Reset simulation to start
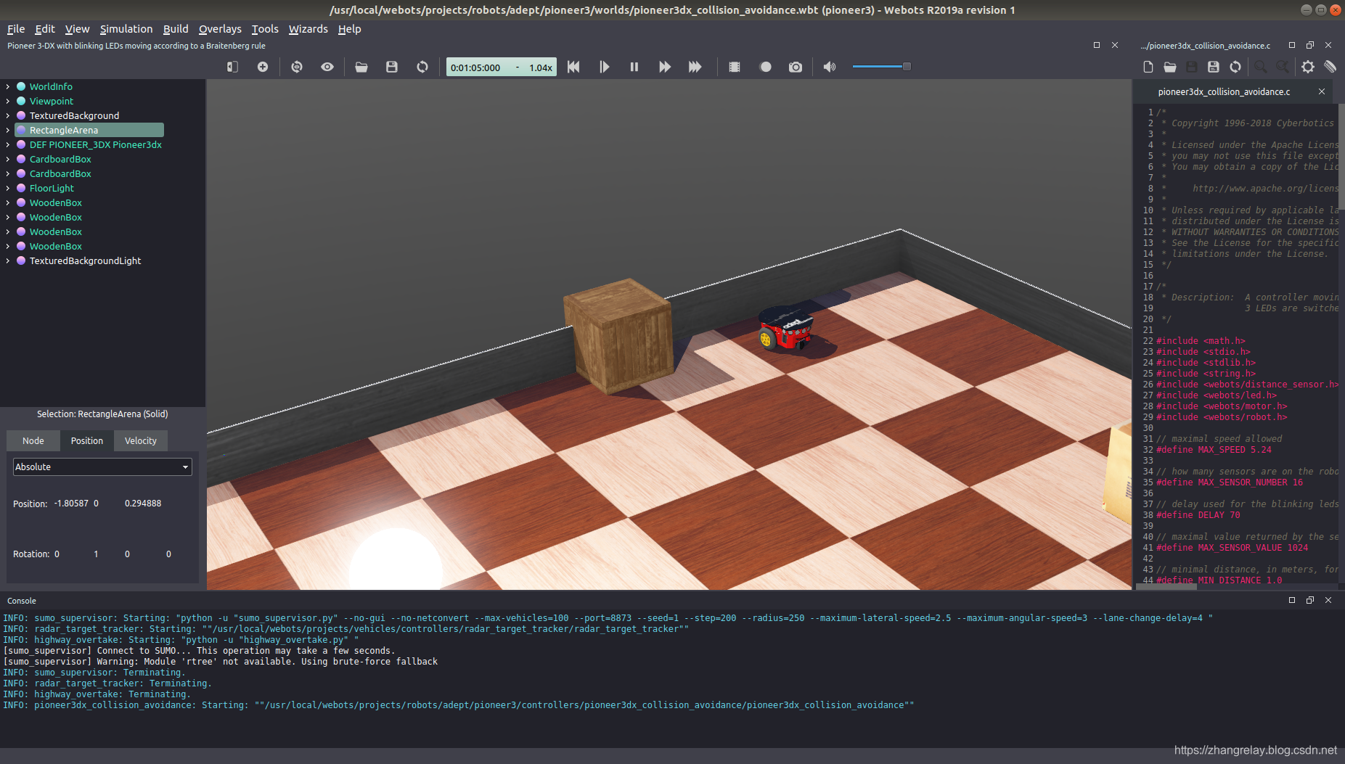The width and height of the screenshot is (1345, 764). point(573,67)
